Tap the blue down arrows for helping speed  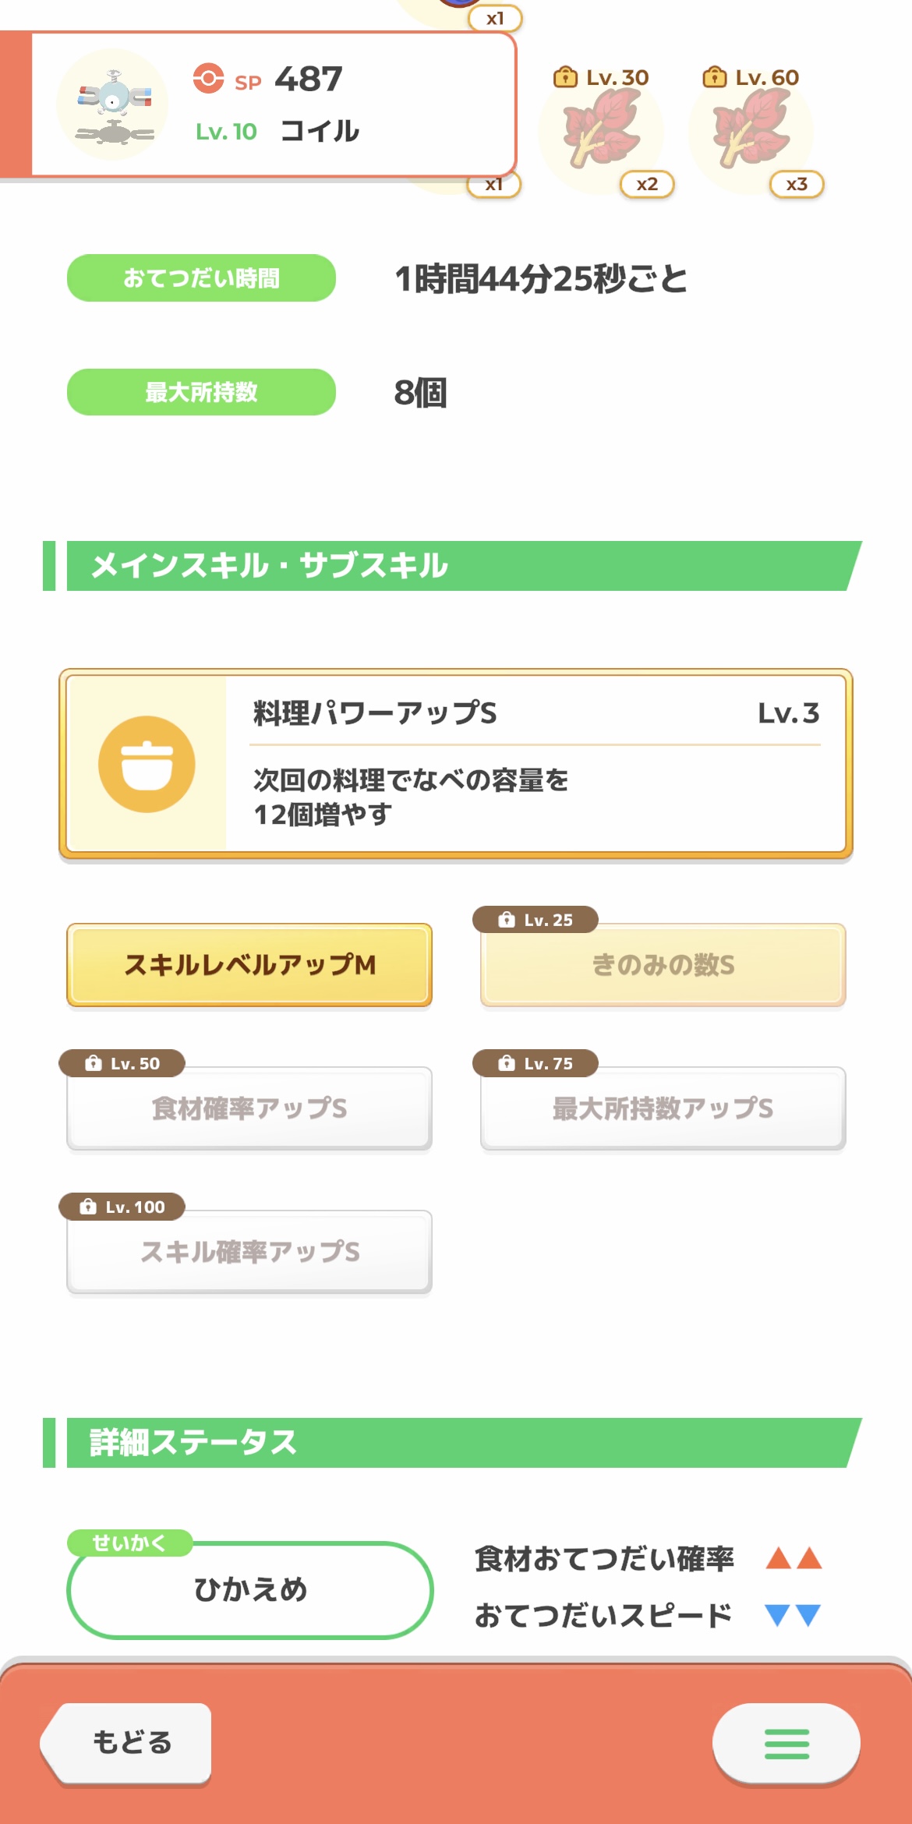tap(794, 1615)
